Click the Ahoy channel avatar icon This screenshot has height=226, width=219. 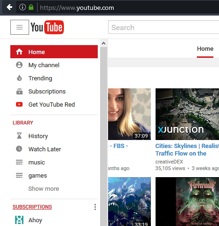(19, 220)
